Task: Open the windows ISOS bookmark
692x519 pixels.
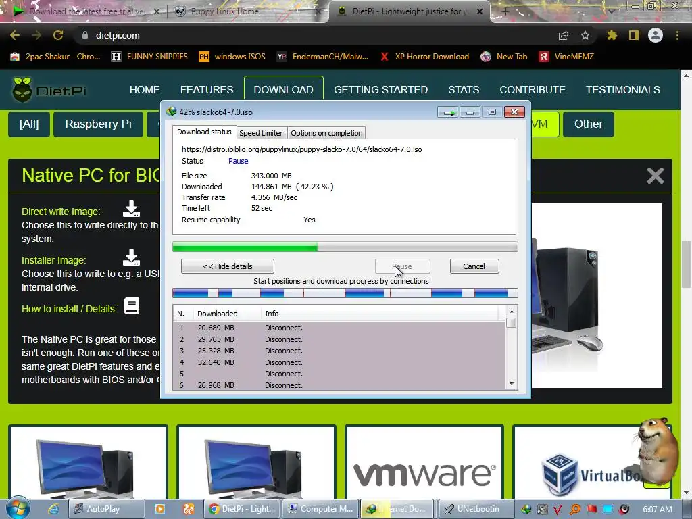Action: [x=232, y=57]
